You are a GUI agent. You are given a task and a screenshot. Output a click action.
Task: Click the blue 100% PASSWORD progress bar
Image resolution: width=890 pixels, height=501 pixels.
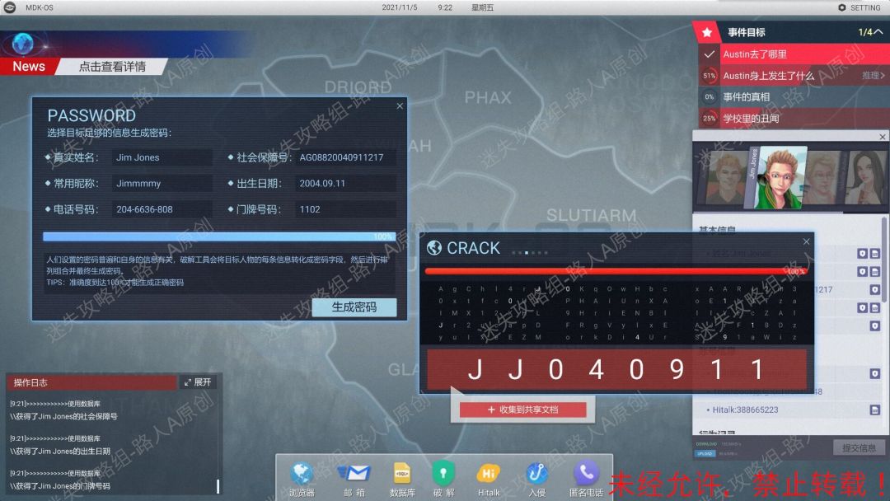tap(219, 236)
